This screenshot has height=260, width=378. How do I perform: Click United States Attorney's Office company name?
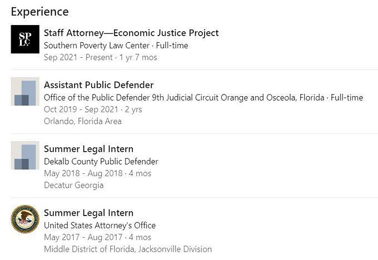pyautogui.click(x=100, y=226)
